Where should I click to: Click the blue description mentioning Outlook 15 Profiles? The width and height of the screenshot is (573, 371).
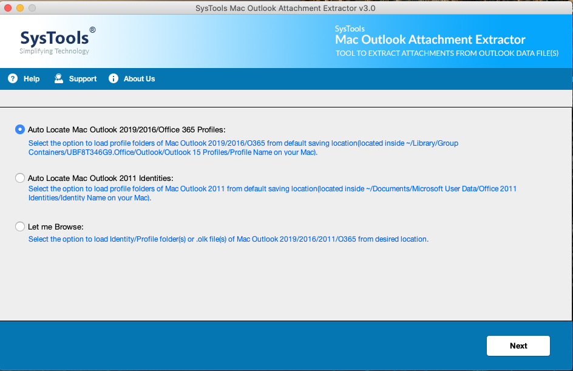[x=243, y=148]
